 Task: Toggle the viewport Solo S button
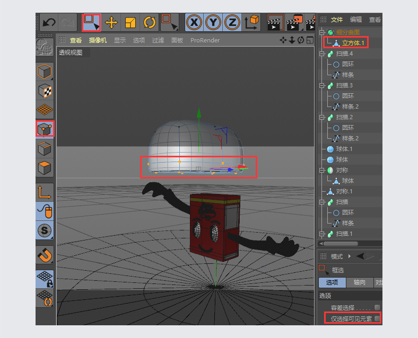click(x=45, y=230)
